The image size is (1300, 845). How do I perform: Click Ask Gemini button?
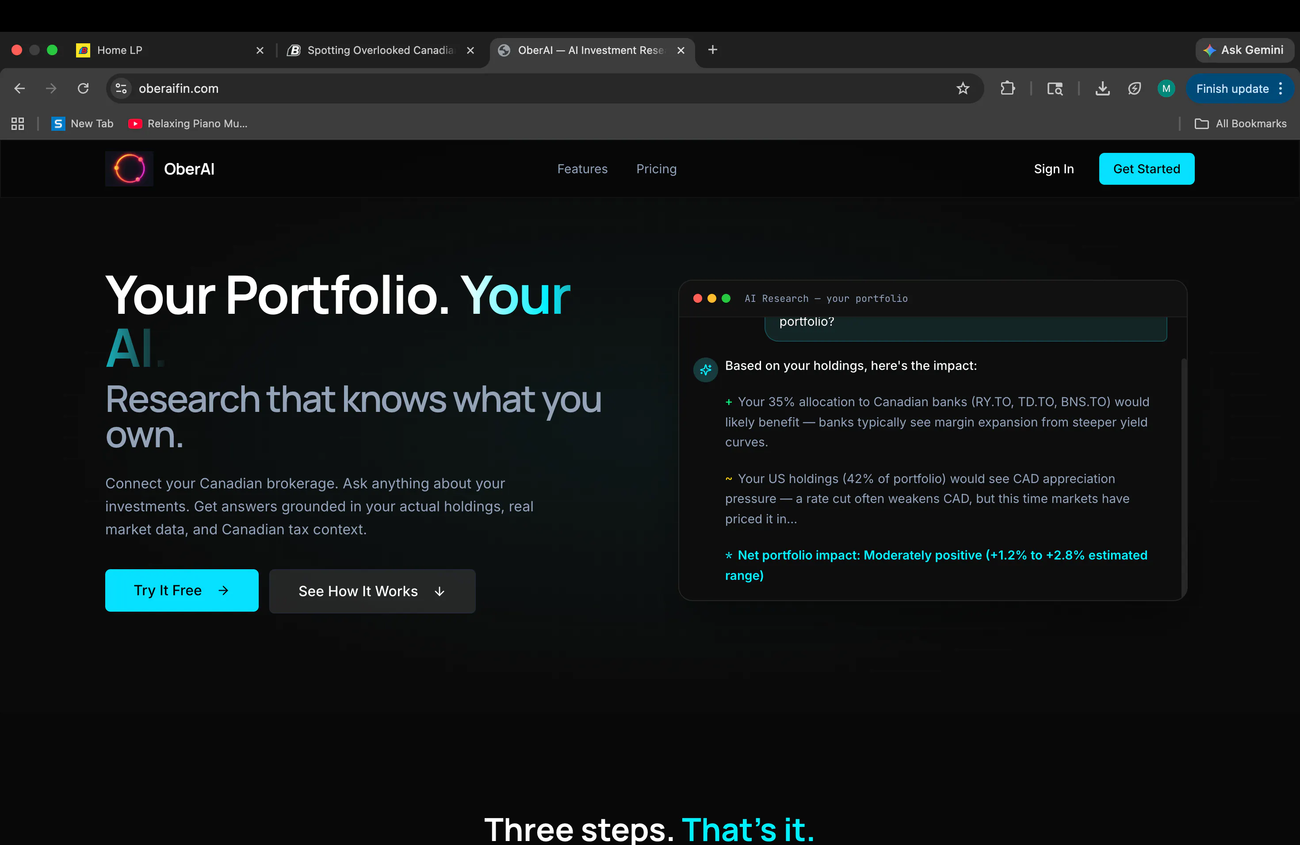(x=1244, y=50)
